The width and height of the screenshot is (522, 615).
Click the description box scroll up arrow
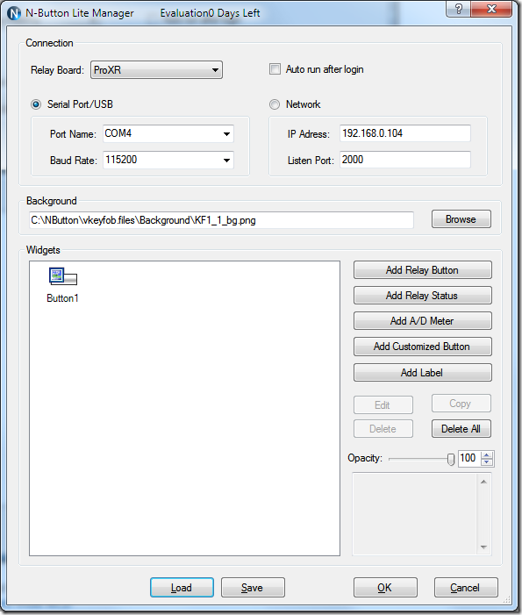483,482
